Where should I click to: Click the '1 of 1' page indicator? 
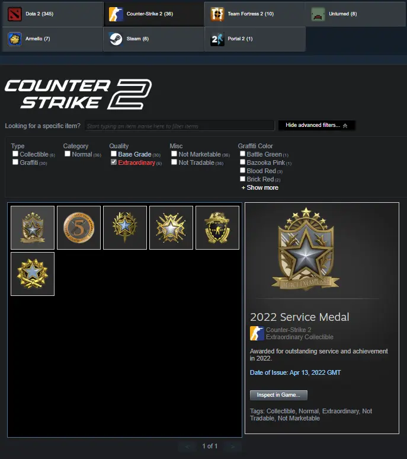point(210,446)
